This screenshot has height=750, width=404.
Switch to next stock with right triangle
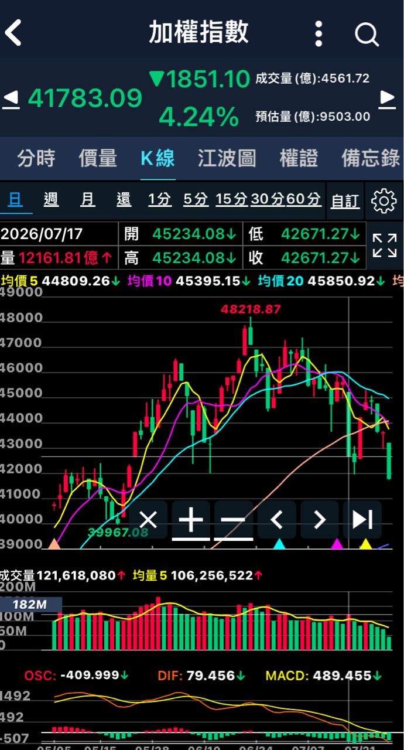pos(387,98)
